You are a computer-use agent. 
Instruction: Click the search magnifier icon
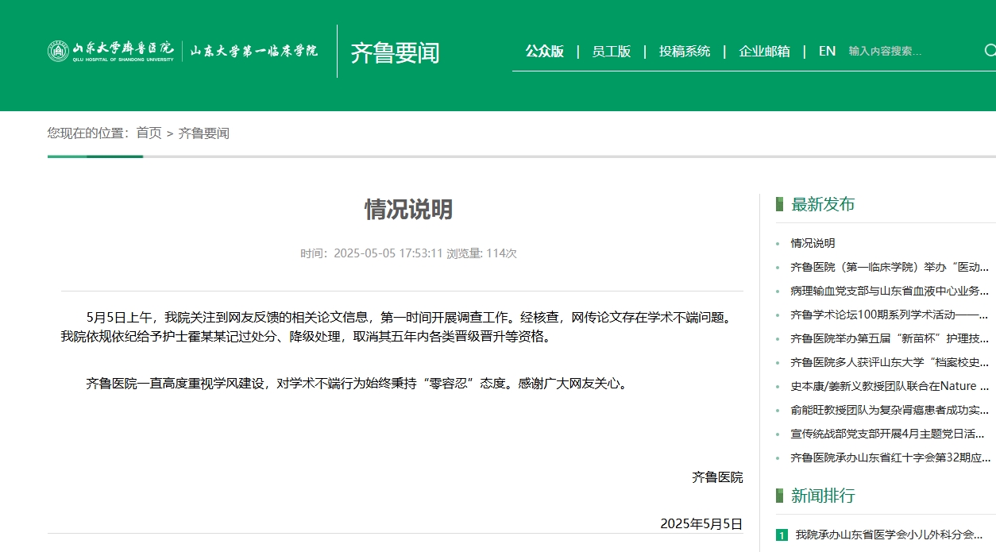pos(990,51)
